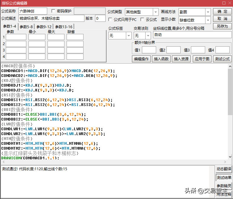The image size is (233, 199).
Task: Click row 3 缺省 field
Action: pyautogui.click(x=75, y=50)
